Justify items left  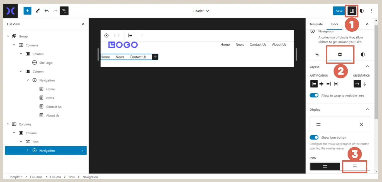pos(314,84)
